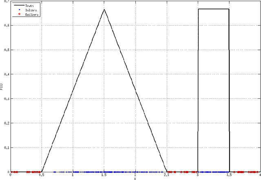Screen dimensions: 261x180
Task: Select the blue Inliers legend marker
Action: 19,9
